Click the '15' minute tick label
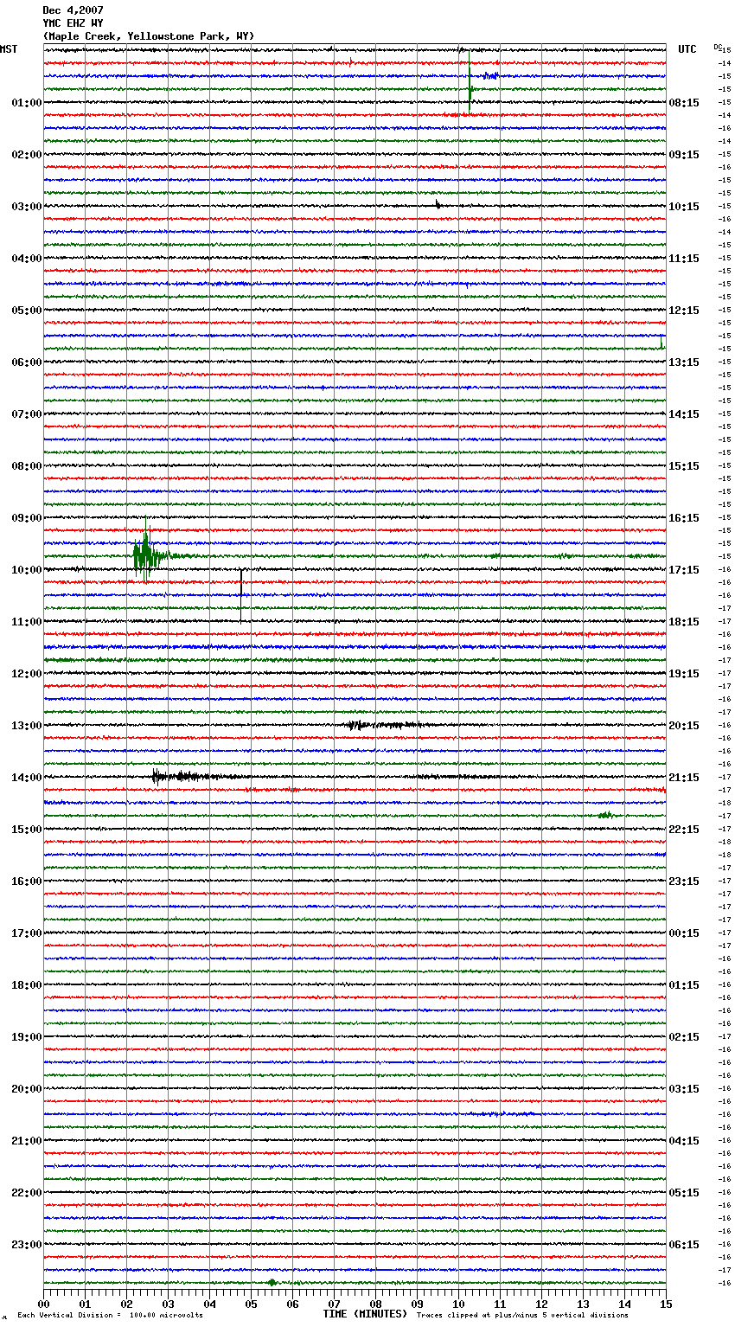This screenshot has width=735, height=1327. [666, 1305]
